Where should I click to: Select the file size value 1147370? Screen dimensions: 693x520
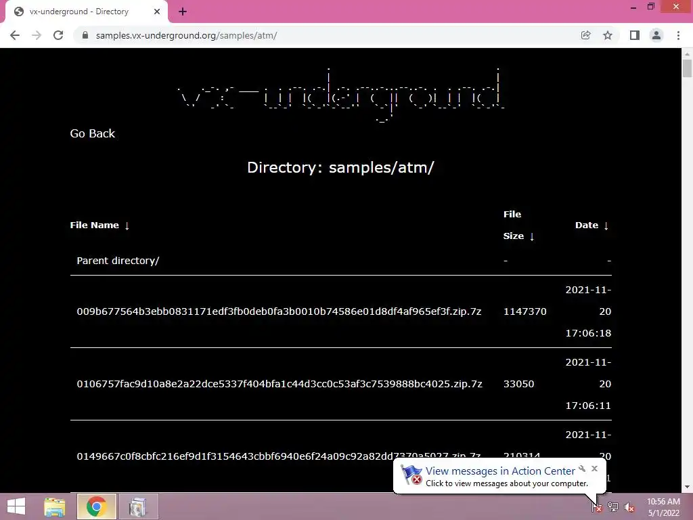[525, 311]
